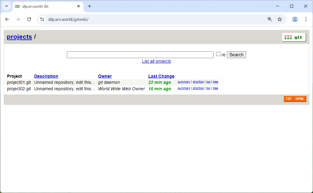Click the browser forward arrow

pyautogui.click(x=18, y=19)
